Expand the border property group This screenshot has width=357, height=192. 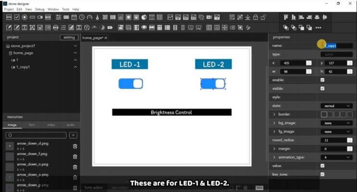click(274, 115)
